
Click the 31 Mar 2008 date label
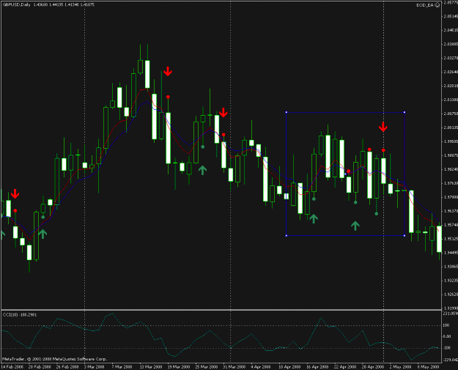[x=234, y=366]
